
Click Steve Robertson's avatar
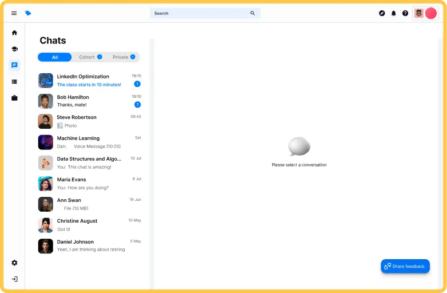(45, 121)
